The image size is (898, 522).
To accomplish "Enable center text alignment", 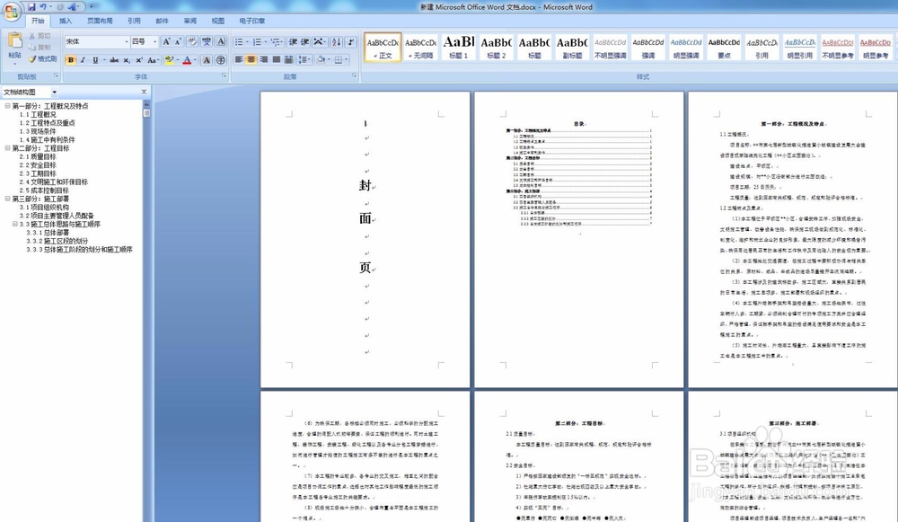I will click(x=251, y=59).
